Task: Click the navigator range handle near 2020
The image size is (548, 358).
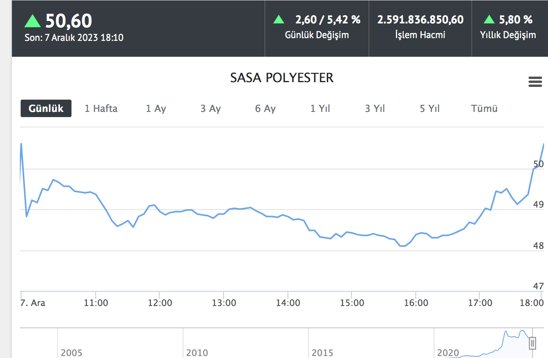Action: pos(533,343)
